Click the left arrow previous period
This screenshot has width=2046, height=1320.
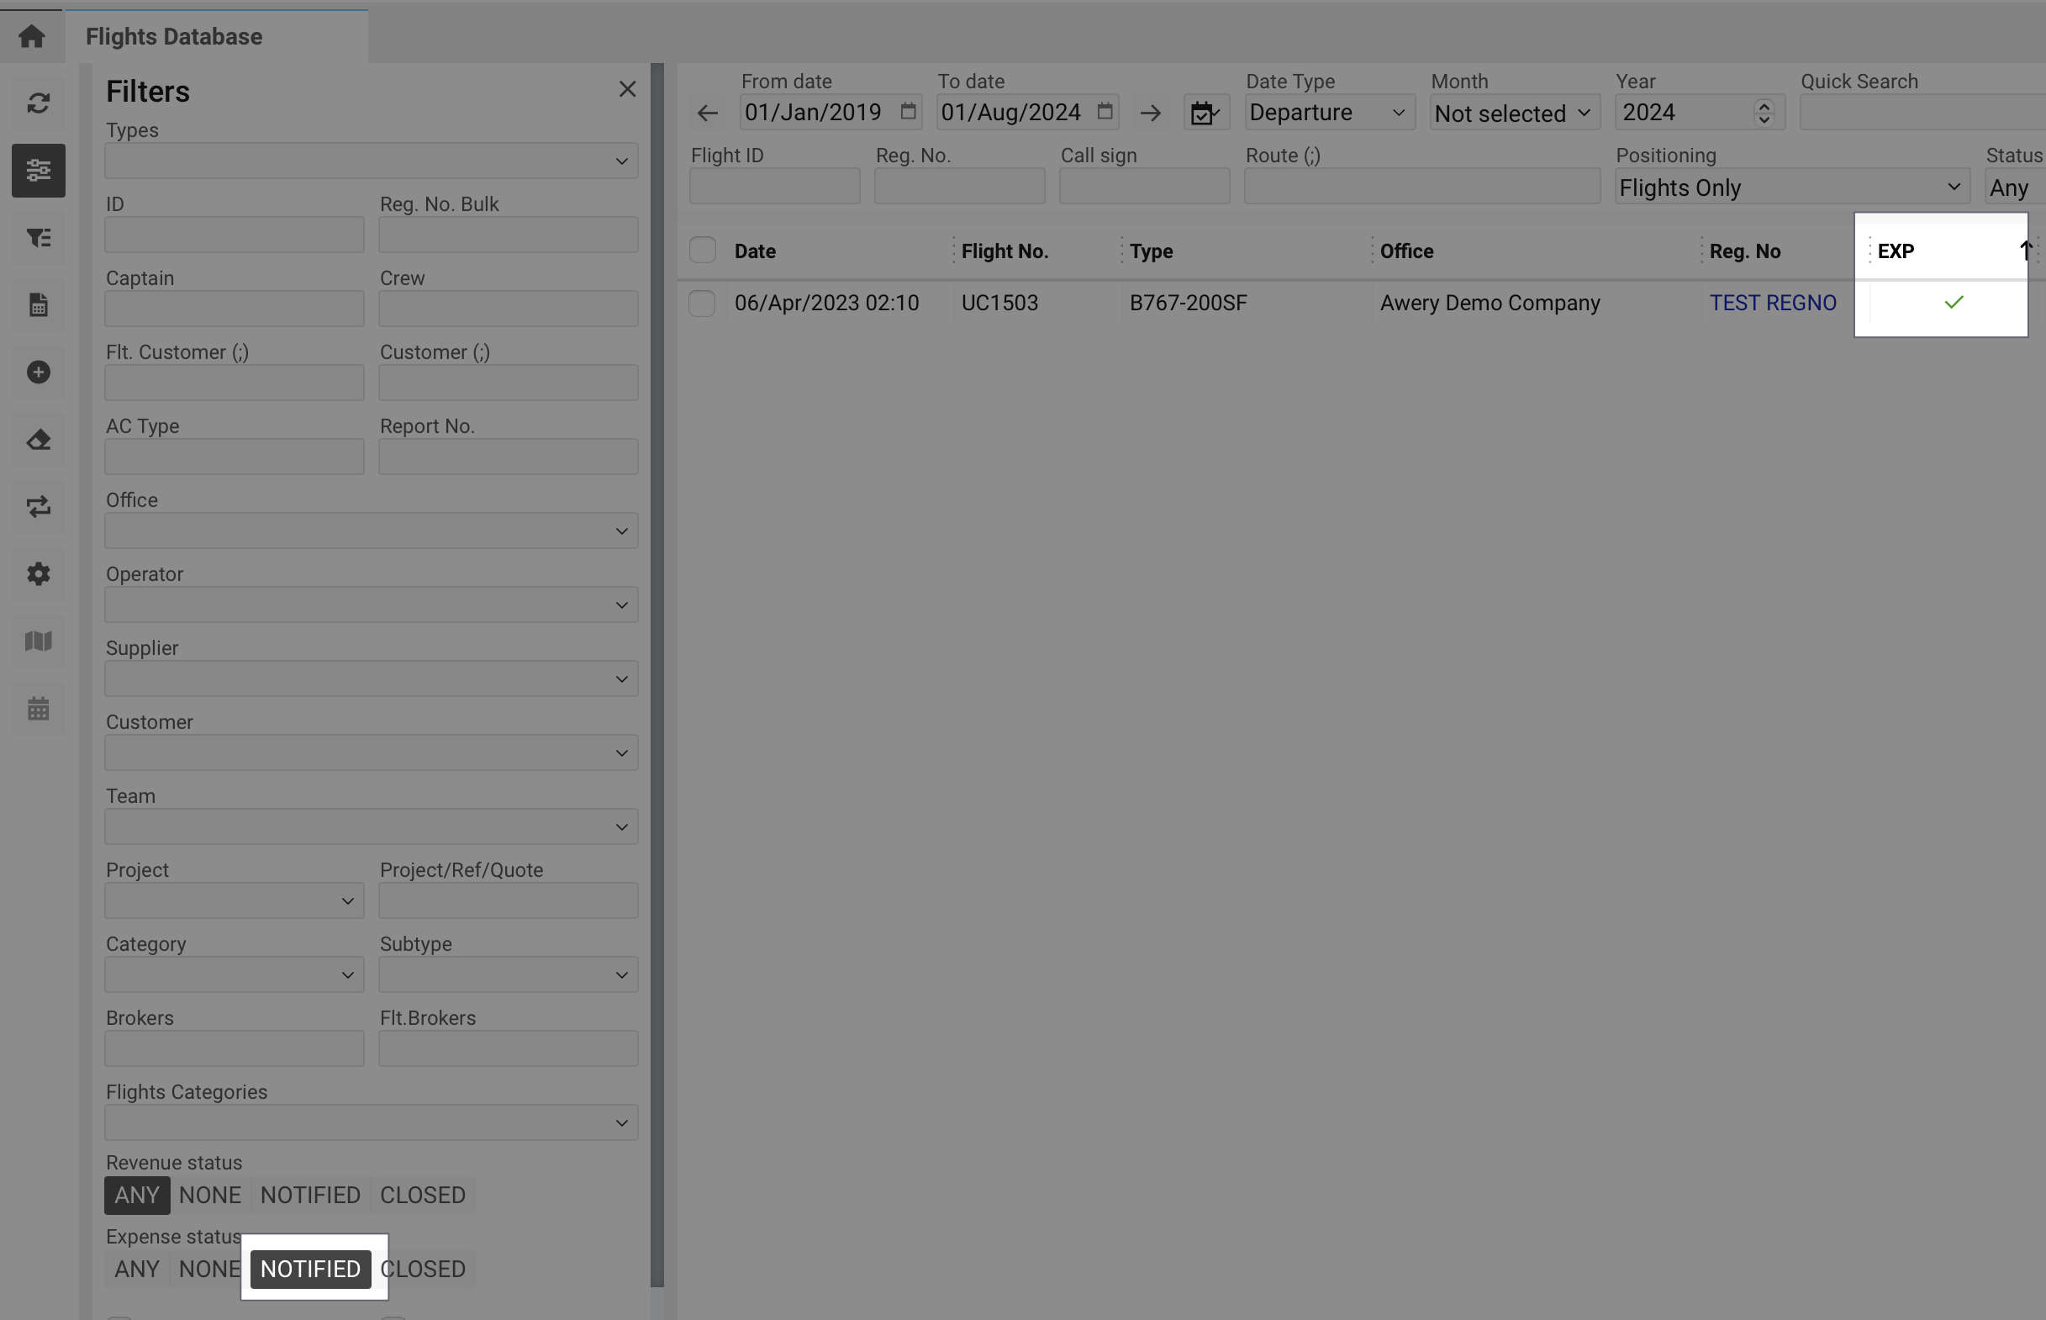click(x=707, y=114)
